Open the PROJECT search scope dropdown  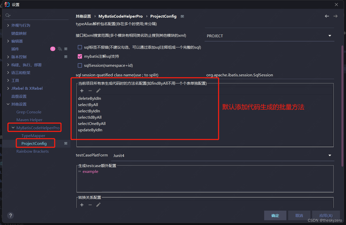tap(269, 36)
